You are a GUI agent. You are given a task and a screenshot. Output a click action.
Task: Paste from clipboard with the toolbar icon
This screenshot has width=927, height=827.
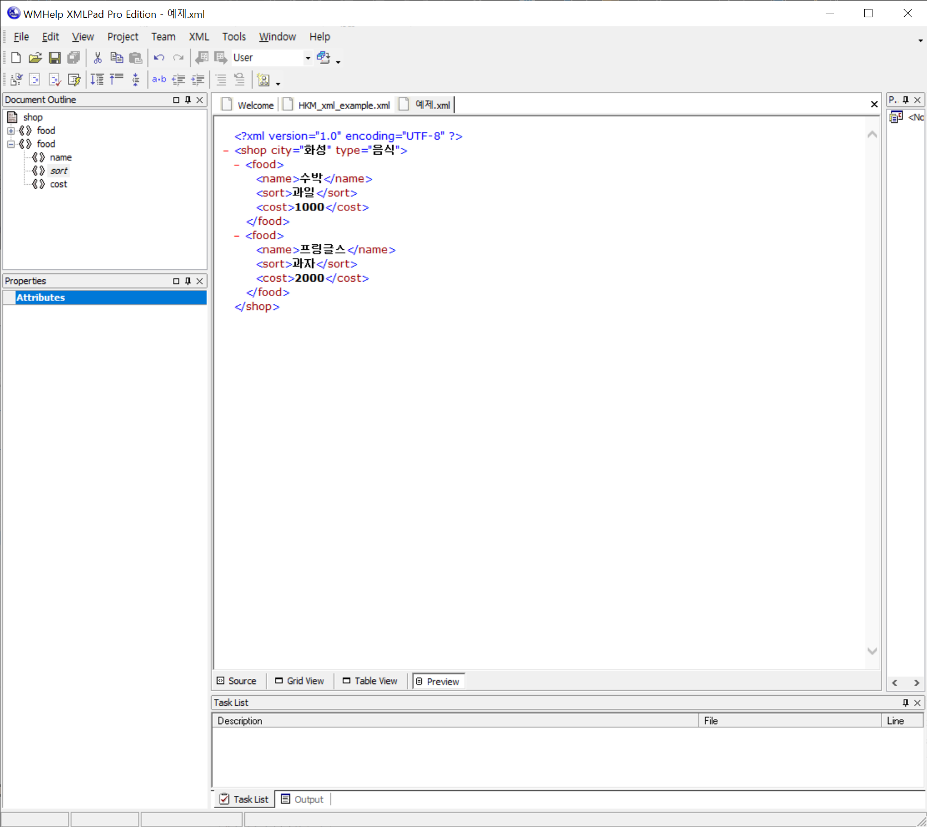(135, 57)
